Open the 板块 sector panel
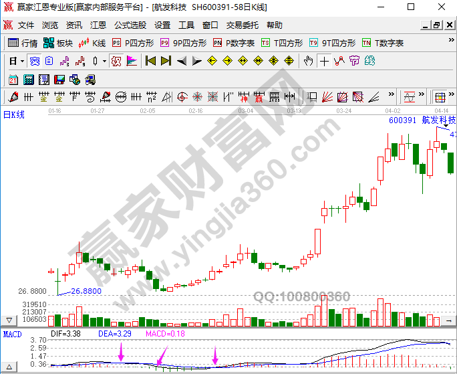 58,43
